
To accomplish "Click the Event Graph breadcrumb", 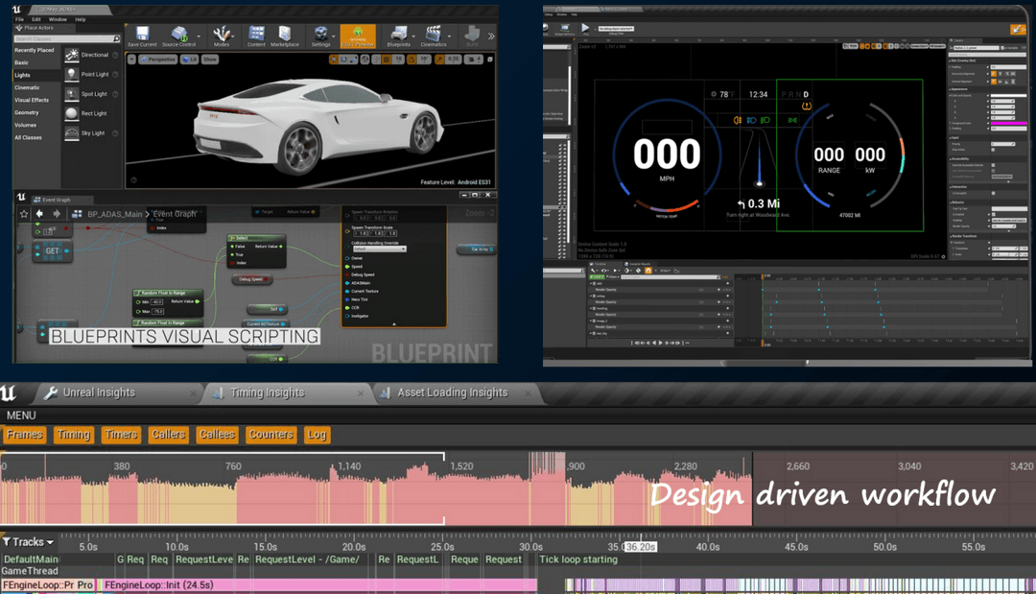I will coord(175,214).
